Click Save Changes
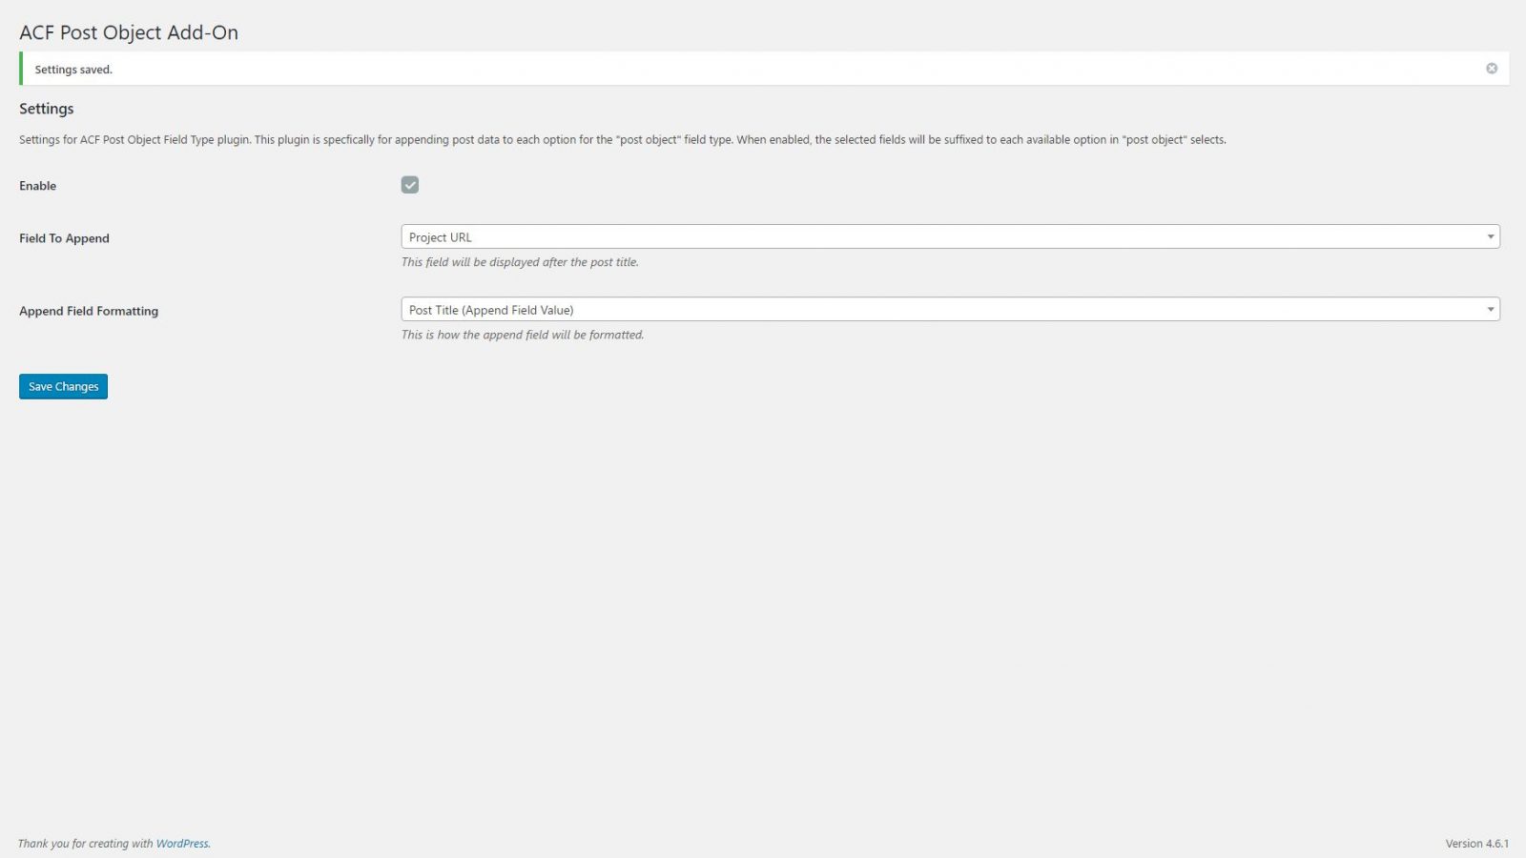Screen dimensions: 1526x858 click(63, 386)
